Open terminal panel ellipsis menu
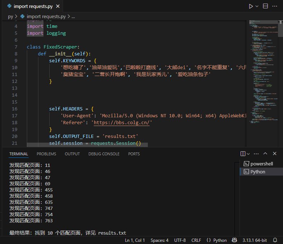 tap(257, 154)
